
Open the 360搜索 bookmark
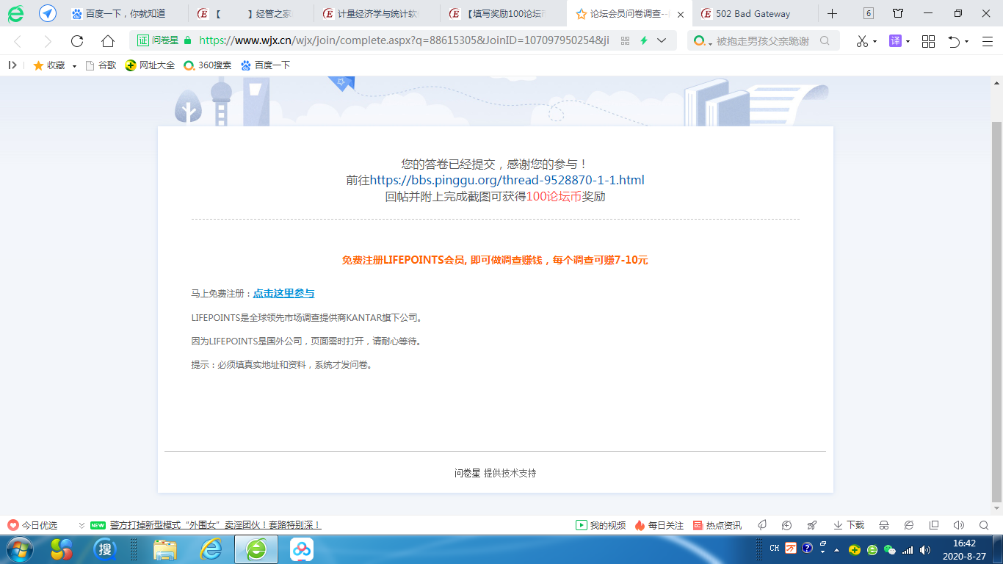tap(207, 65)
